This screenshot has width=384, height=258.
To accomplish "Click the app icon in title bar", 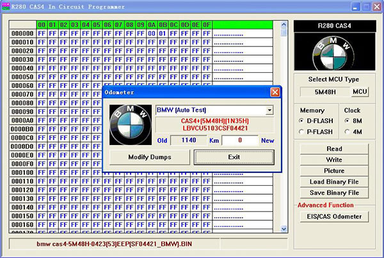I will click(6, 6).
